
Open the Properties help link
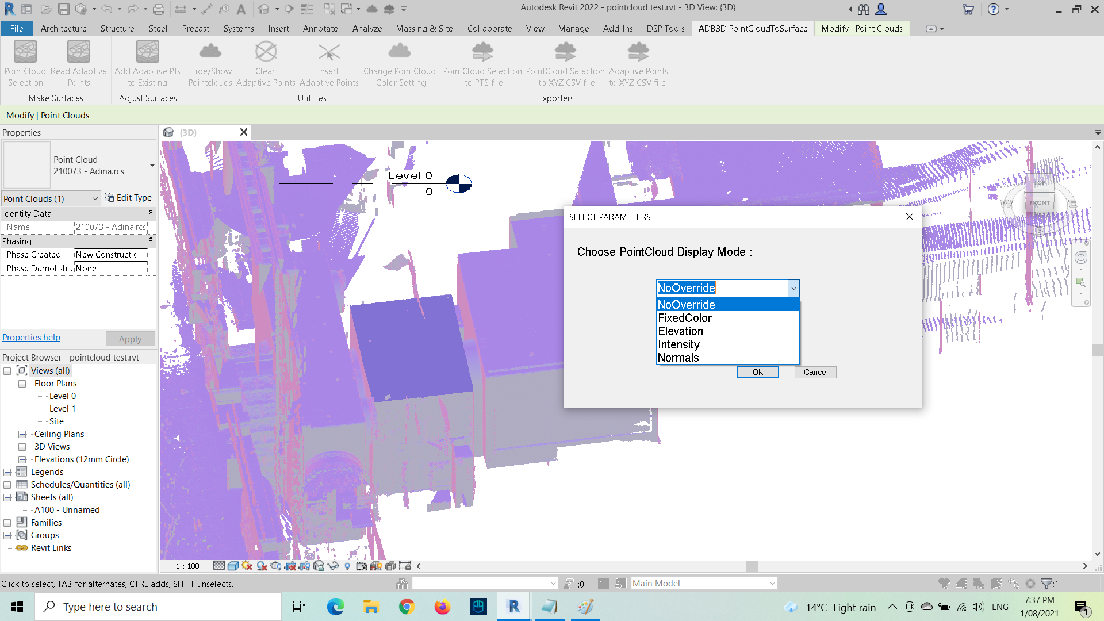31,338
